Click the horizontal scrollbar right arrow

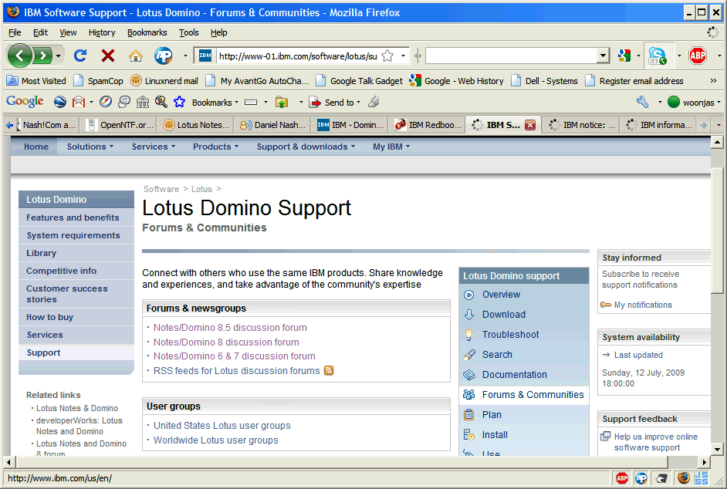pyautogui.click(x=705, y=462)
